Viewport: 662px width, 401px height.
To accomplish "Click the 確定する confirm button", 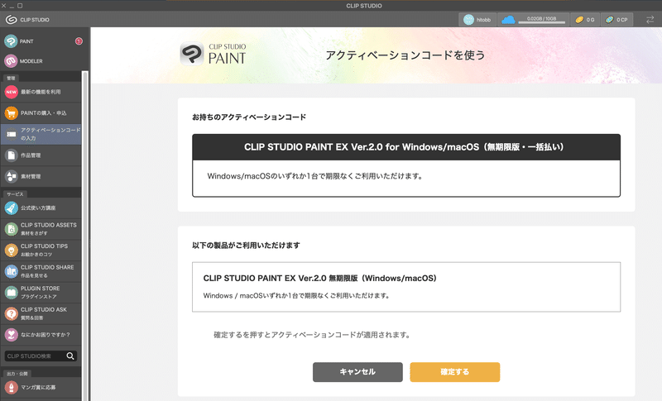I will [x=454, y=372].
